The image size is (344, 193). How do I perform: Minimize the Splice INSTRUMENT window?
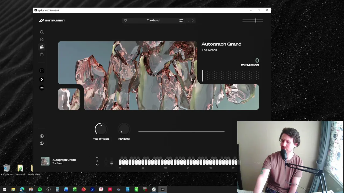point(251,10)
